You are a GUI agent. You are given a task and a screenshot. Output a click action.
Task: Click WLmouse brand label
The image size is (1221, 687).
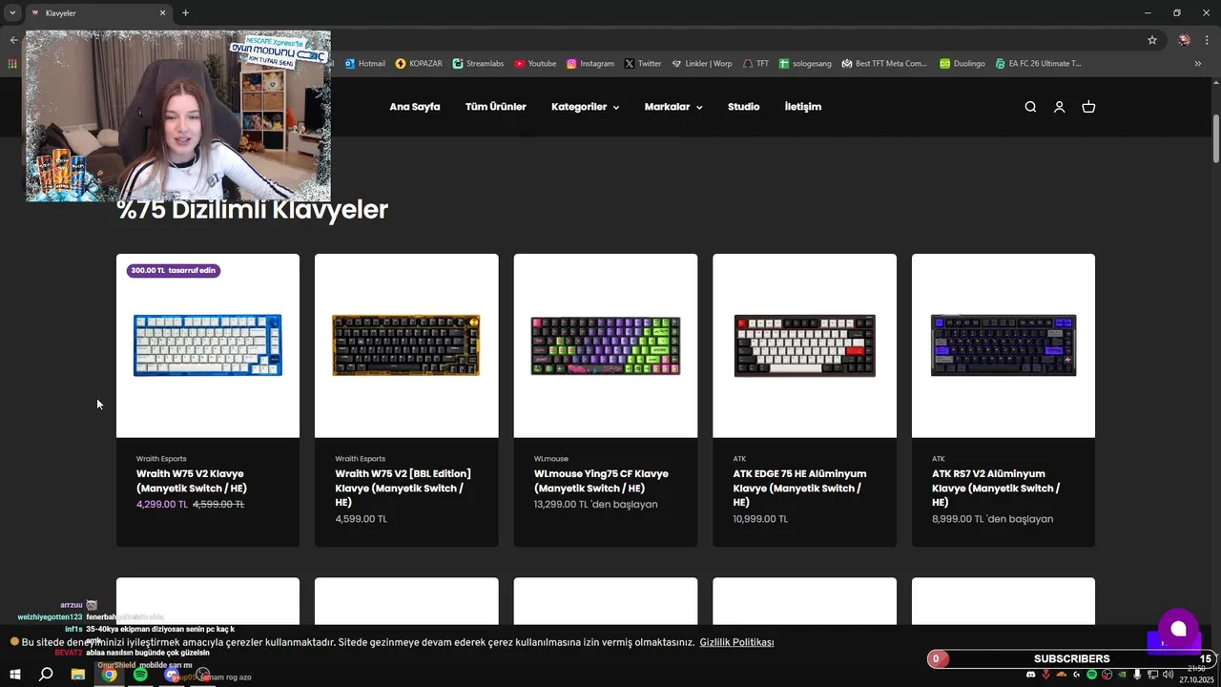pos(550,459)
